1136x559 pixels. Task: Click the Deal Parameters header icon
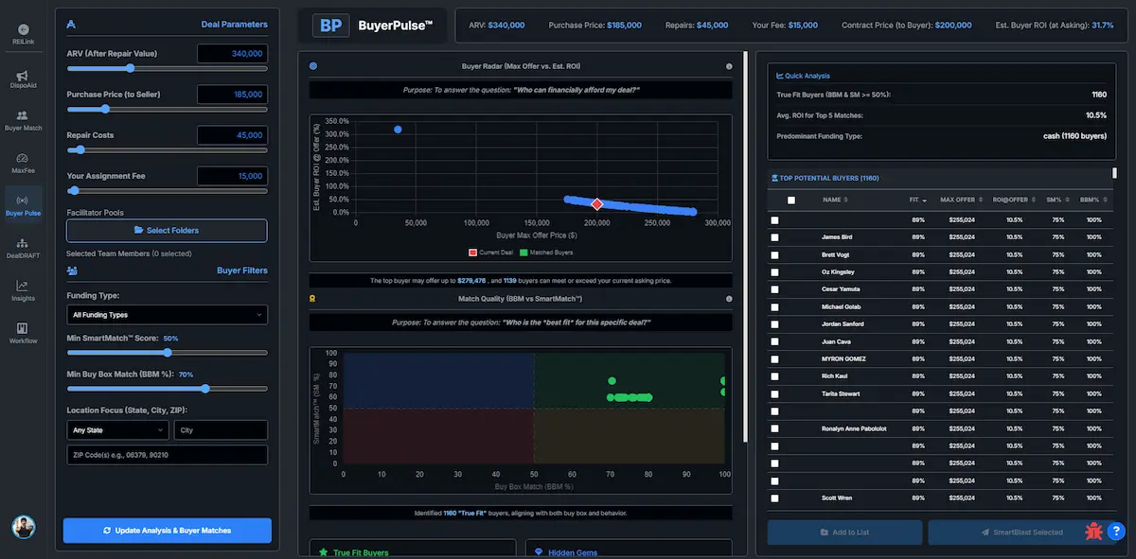click(x=72, y=24)
